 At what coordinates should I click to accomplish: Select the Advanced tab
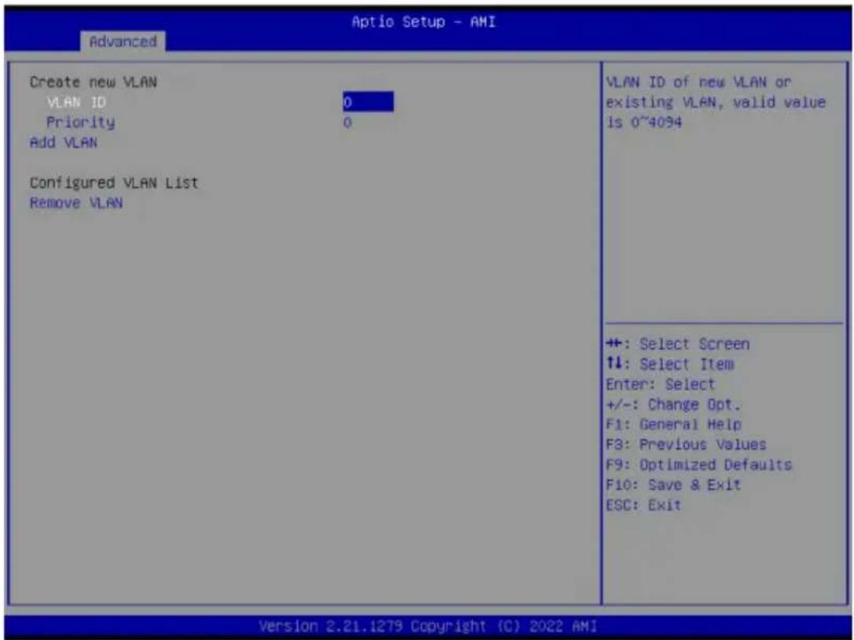point(123,42)
